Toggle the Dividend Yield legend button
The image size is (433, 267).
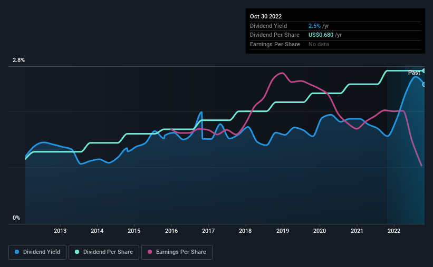[x=37, y=252]
